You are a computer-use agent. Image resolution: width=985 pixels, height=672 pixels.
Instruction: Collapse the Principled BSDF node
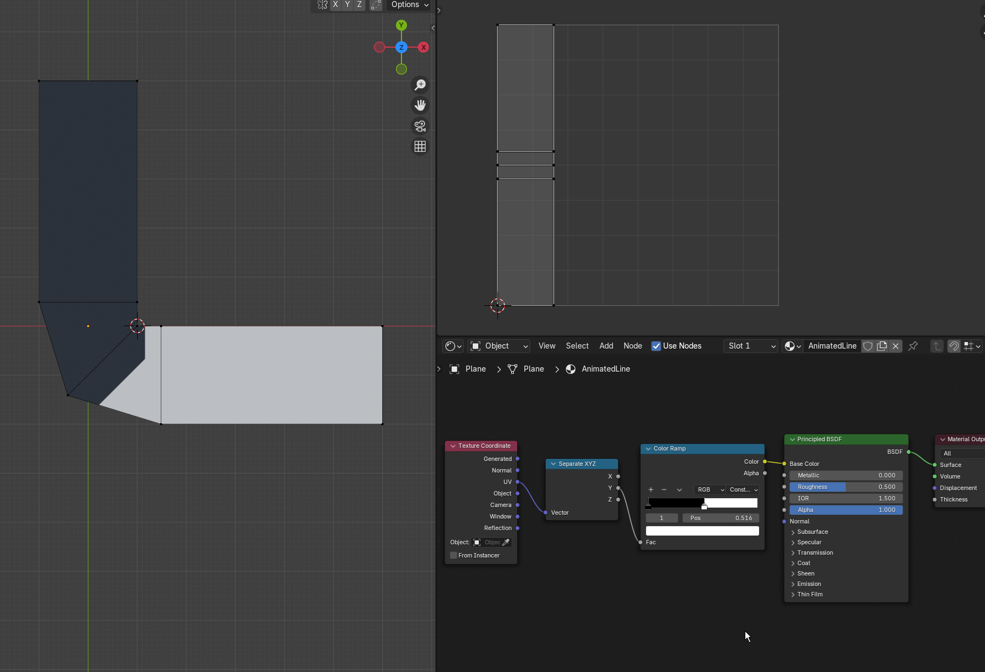pos(792,439)
